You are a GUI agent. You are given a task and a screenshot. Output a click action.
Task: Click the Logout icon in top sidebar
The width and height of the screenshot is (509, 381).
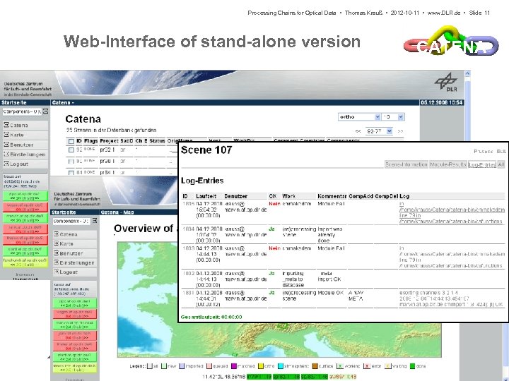(x=6, y=164)
